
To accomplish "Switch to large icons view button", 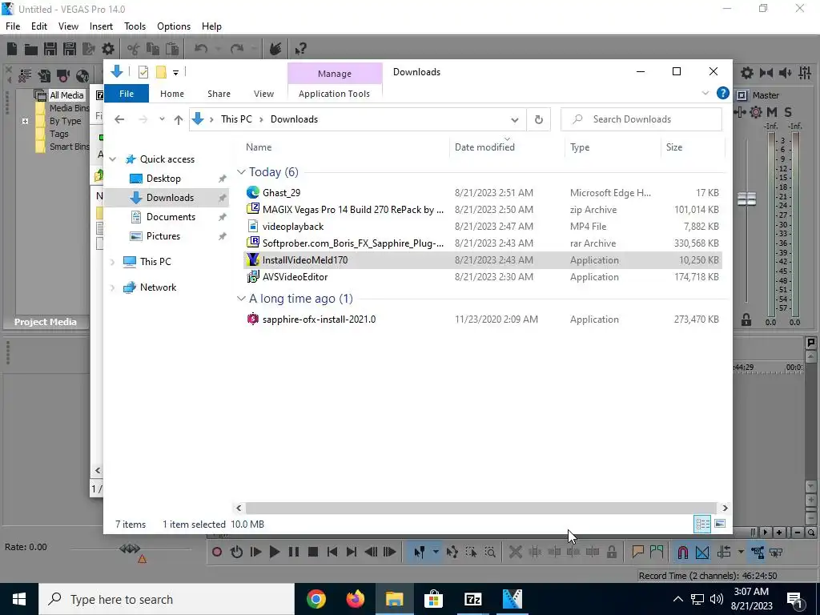I will pos(720,524).
